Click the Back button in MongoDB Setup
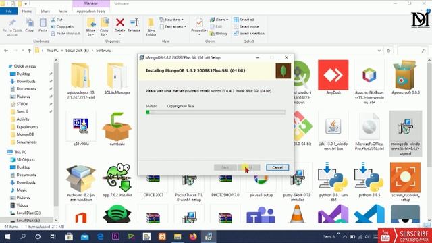The height and width of the screenshot is (243, 432). (x=225, y=167)
